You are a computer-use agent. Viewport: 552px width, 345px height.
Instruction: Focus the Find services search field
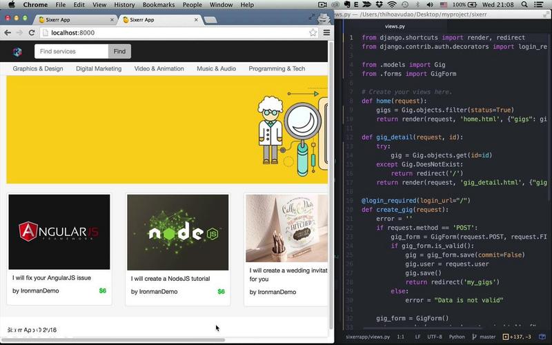[72, 51]
